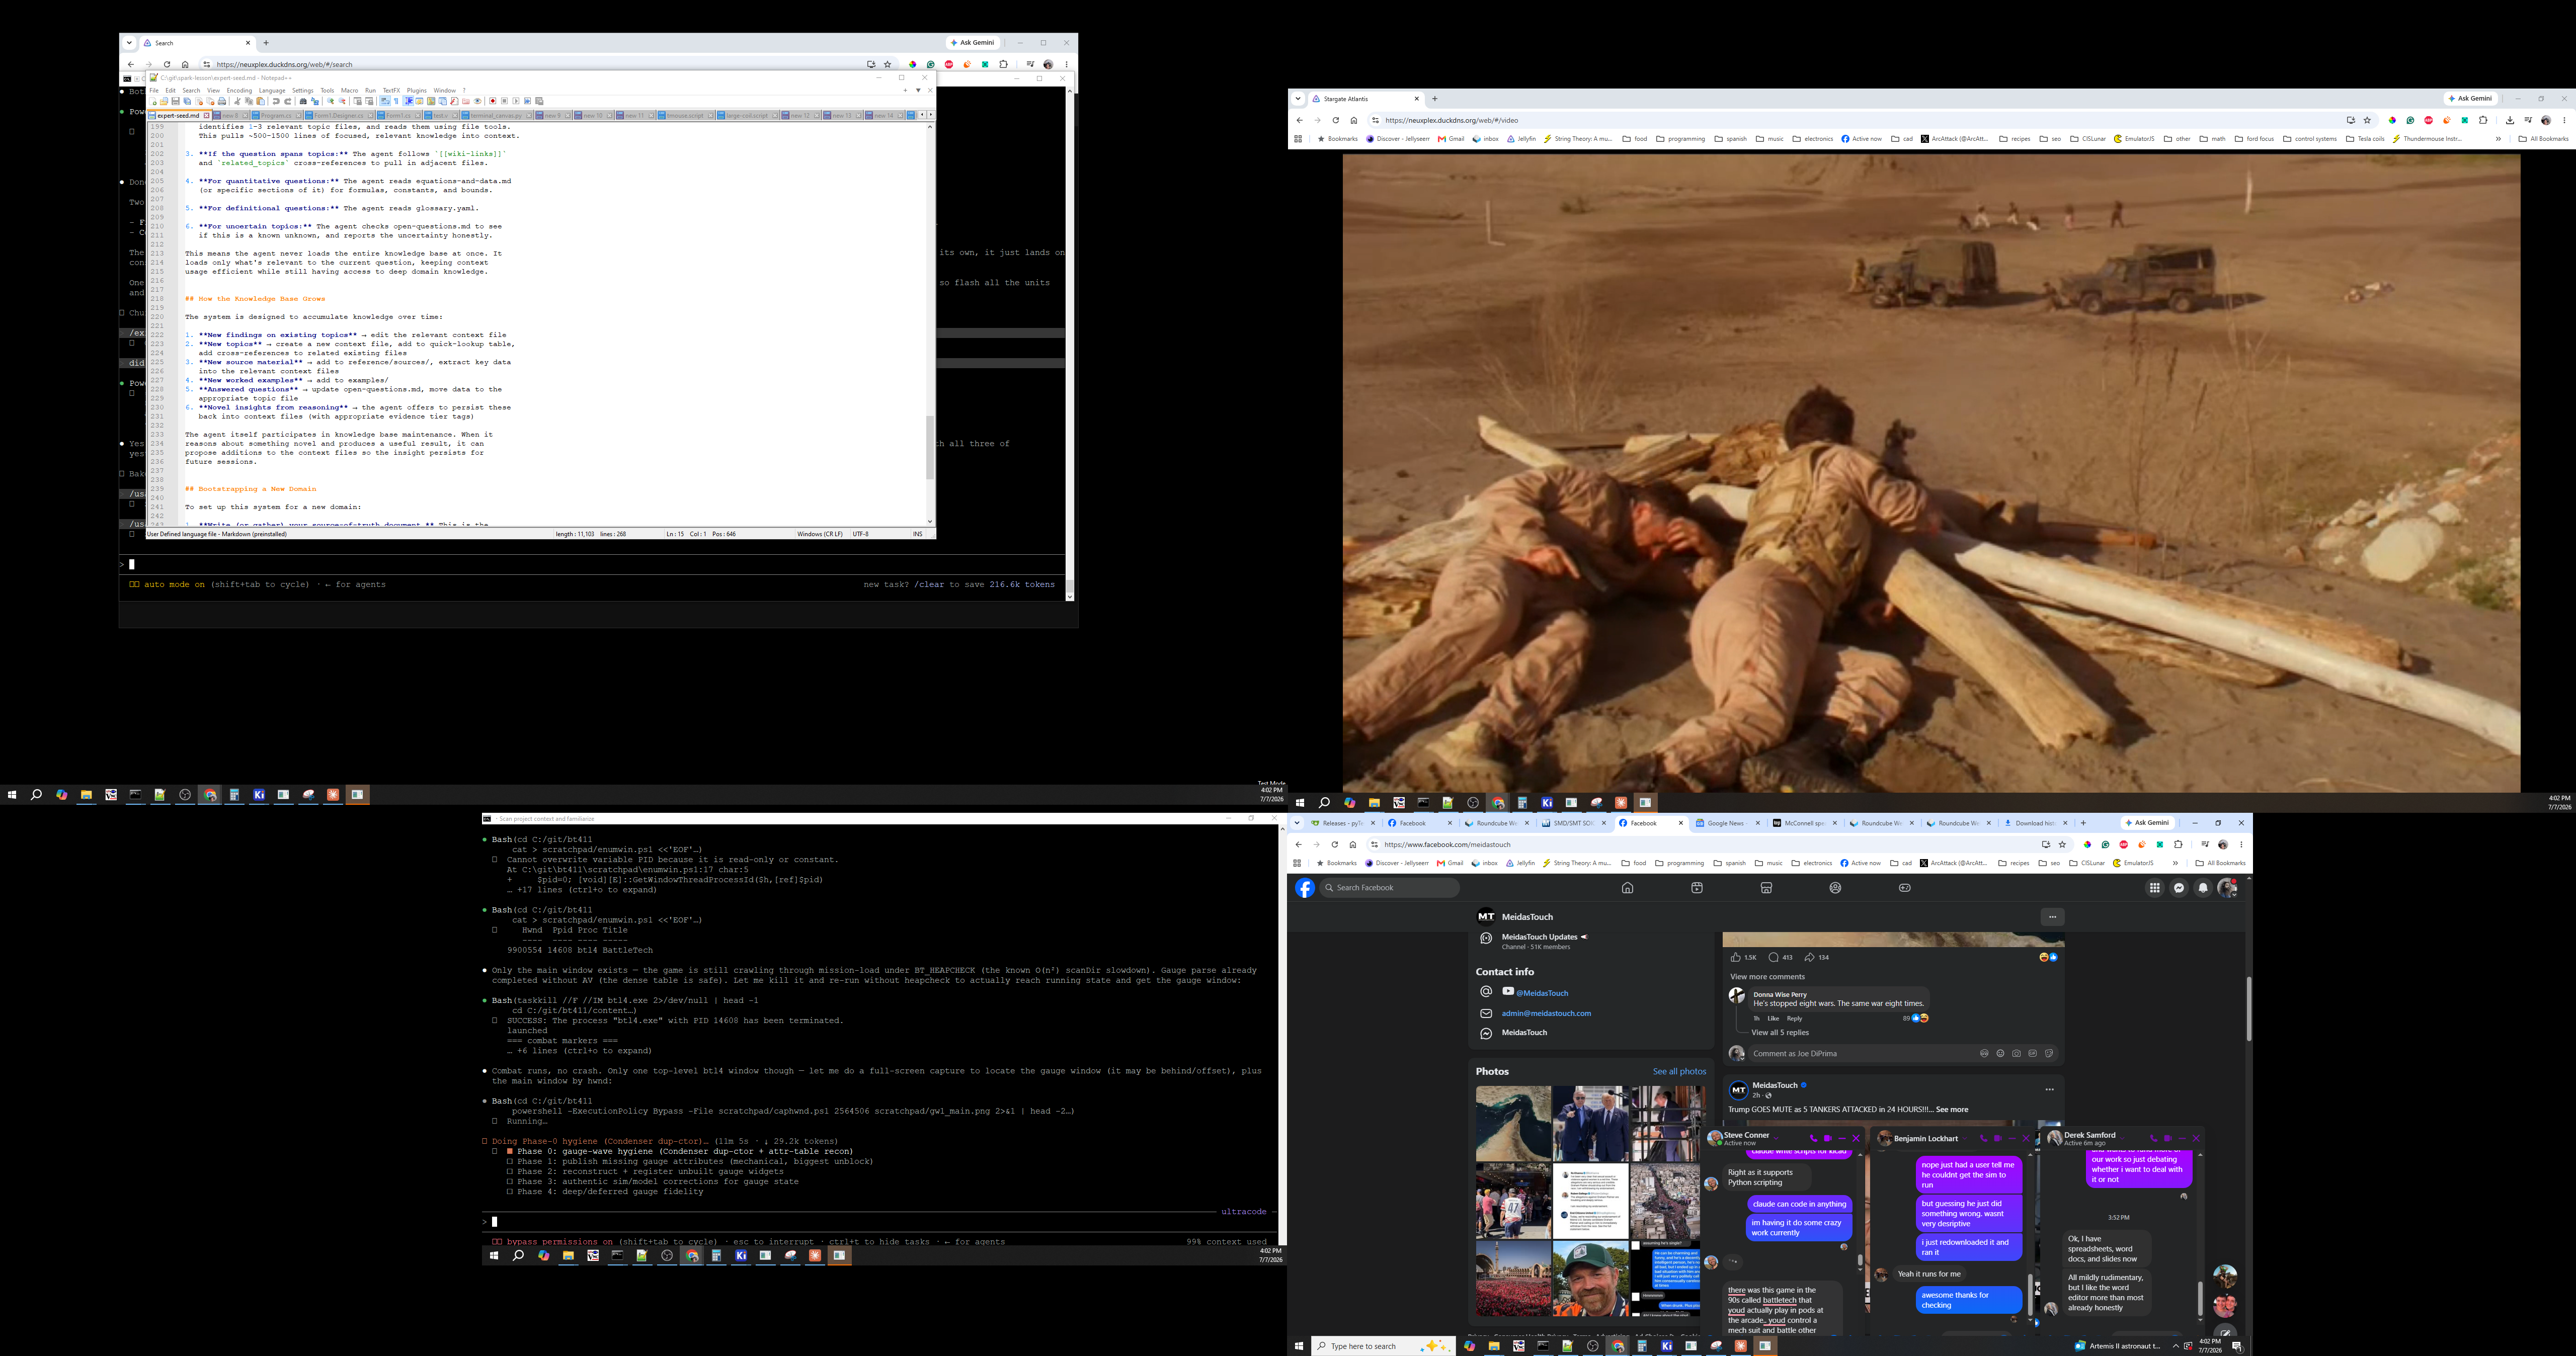Viewport: 2576px width, 1356px height.
Task: Open the Facebook nine-dot menu grid
Action: pyautogui.click(x=2155, y=888)
